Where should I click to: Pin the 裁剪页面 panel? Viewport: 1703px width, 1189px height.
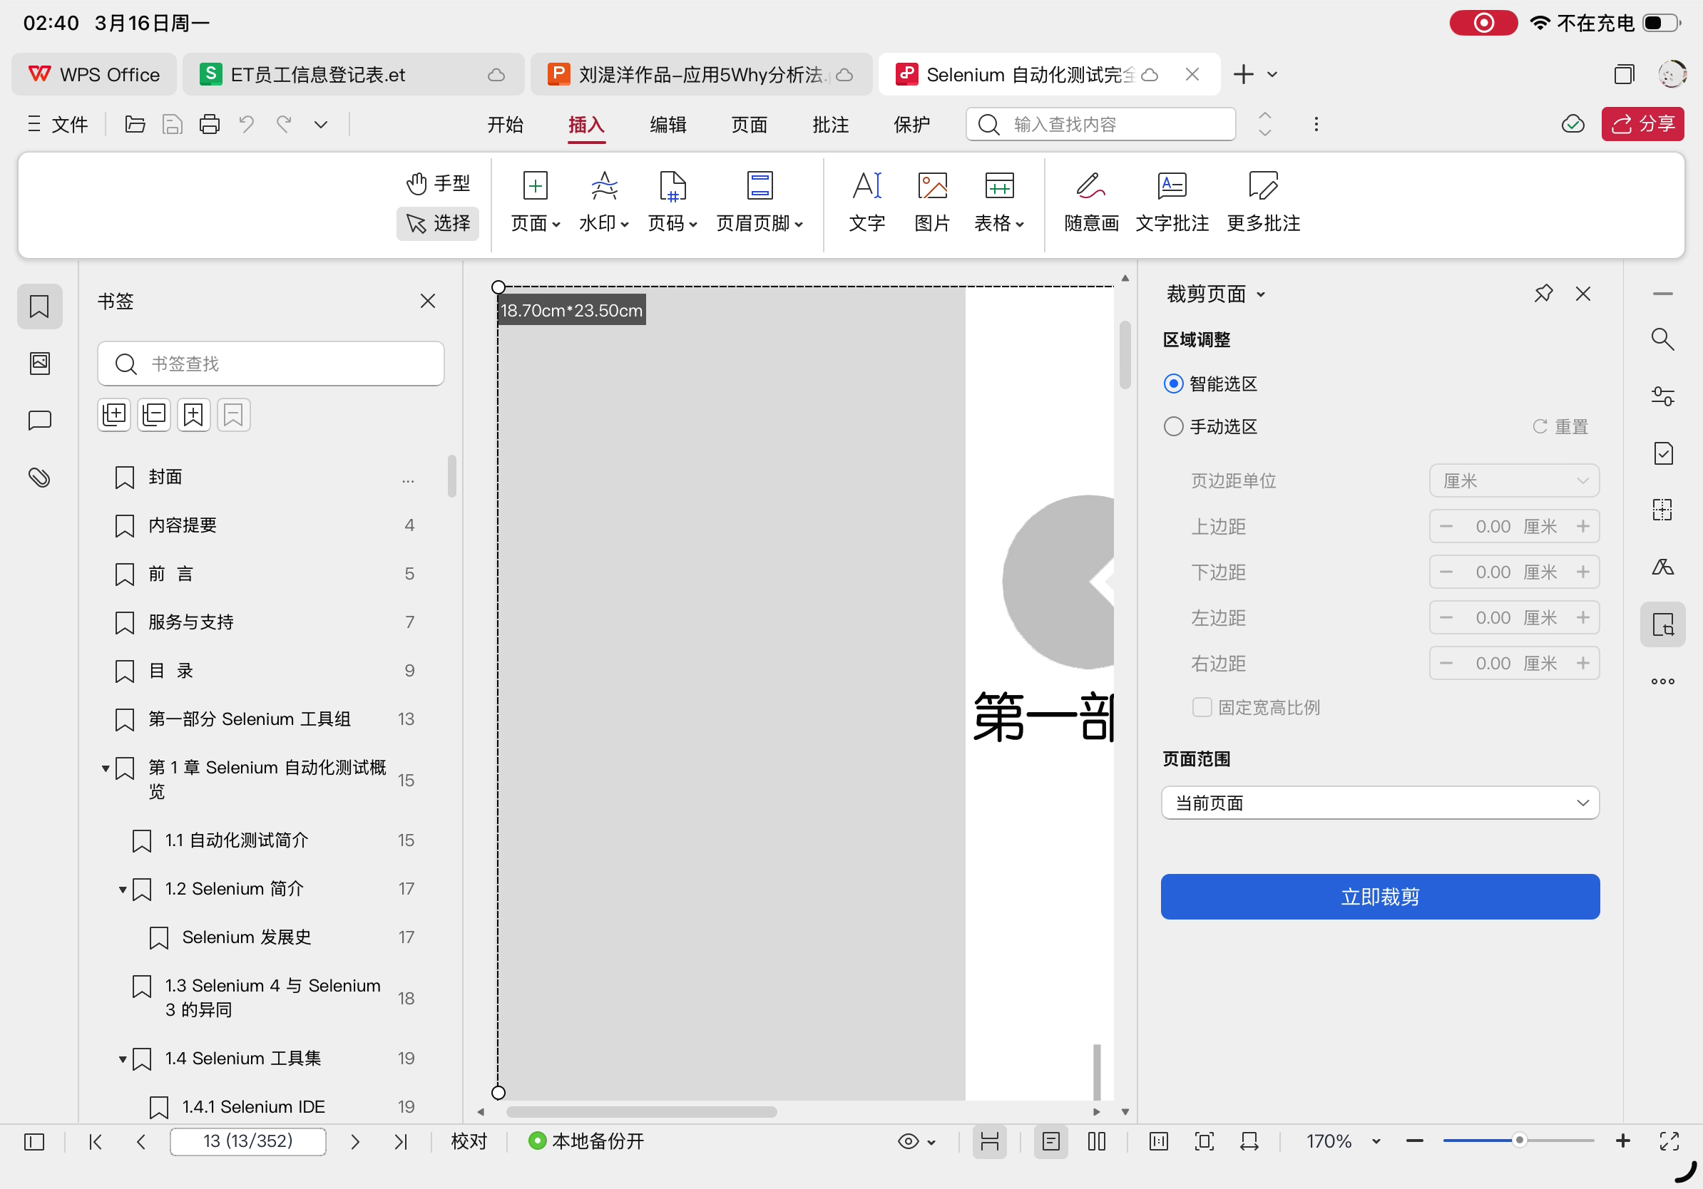pyautogui.click(x=1543, y=294)
